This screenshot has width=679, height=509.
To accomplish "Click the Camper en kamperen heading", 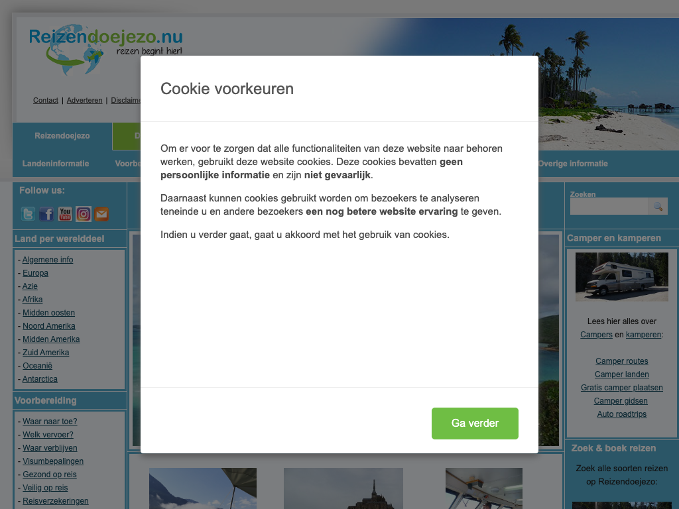I will click(x=614, y=239).
